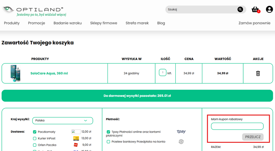275x151 pixels.
Task: Click the discount coupon input field
Action: (237, 126)
